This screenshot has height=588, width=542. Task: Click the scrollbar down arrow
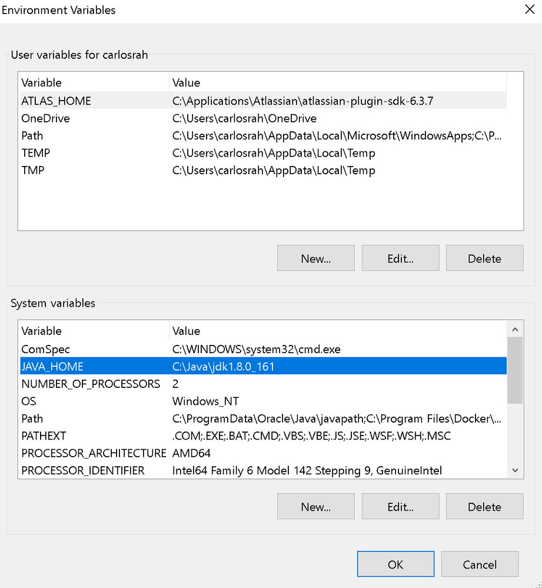pyautogui.click(x=515, y=470)
